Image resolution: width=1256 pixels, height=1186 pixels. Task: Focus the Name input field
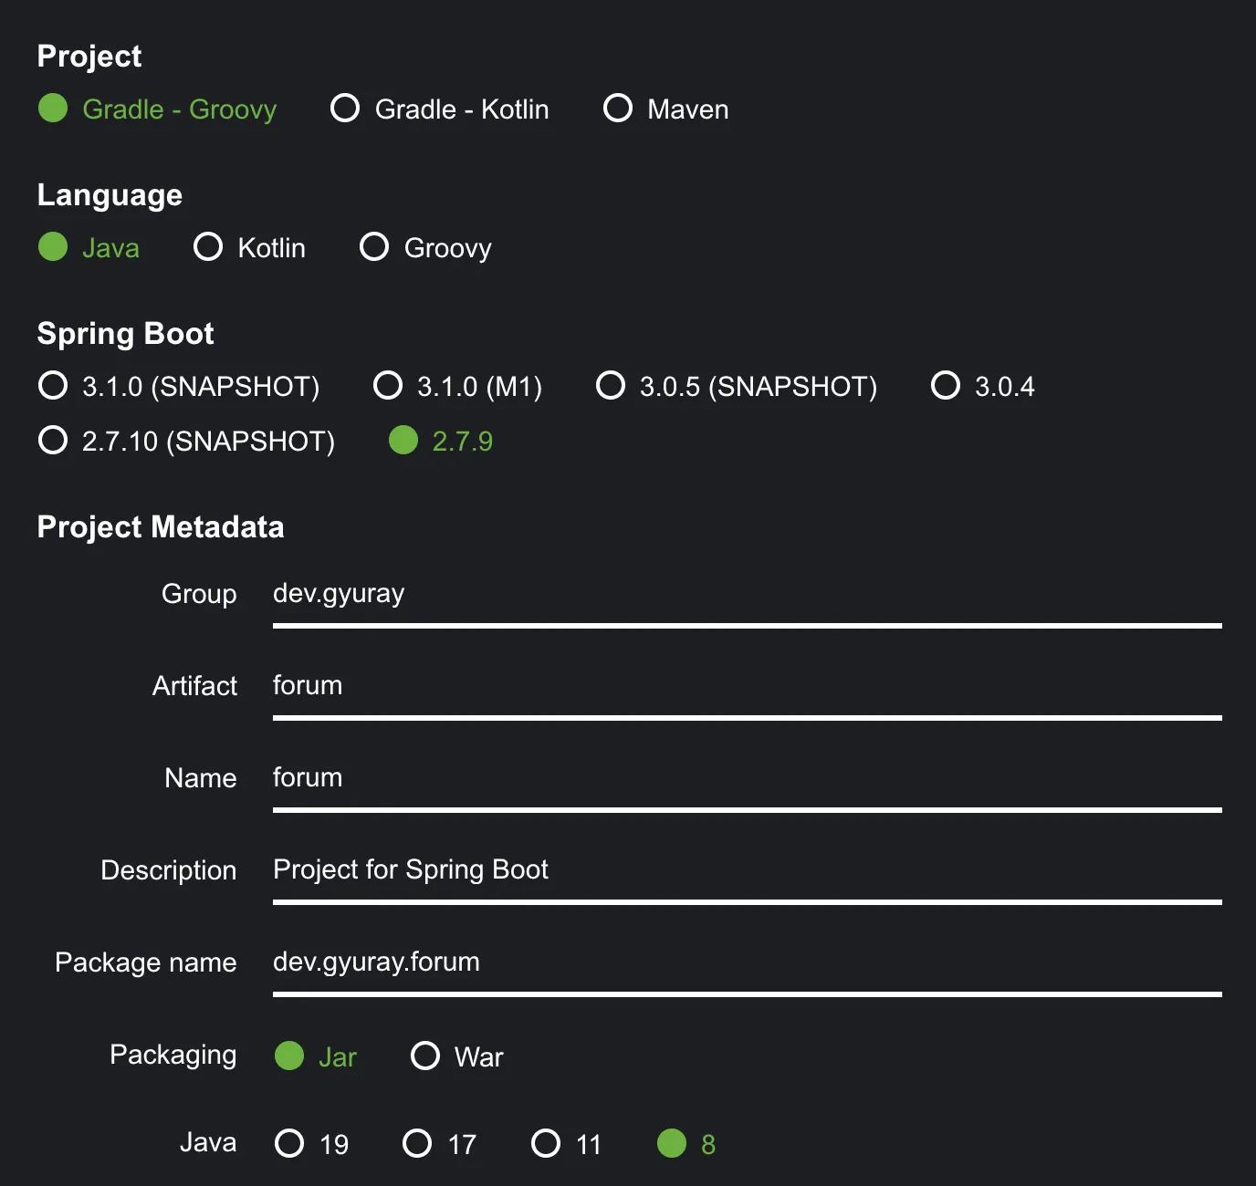(x=746, y=779)
